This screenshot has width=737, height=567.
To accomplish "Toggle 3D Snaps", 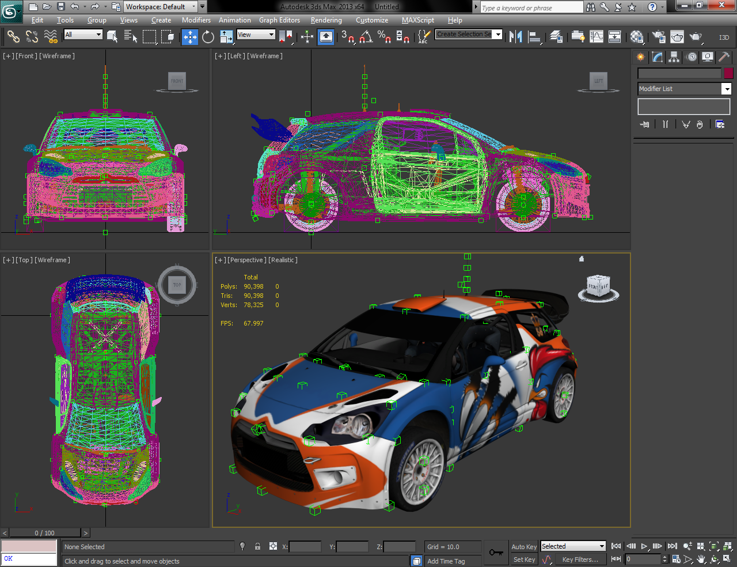I will click(348, 37).
